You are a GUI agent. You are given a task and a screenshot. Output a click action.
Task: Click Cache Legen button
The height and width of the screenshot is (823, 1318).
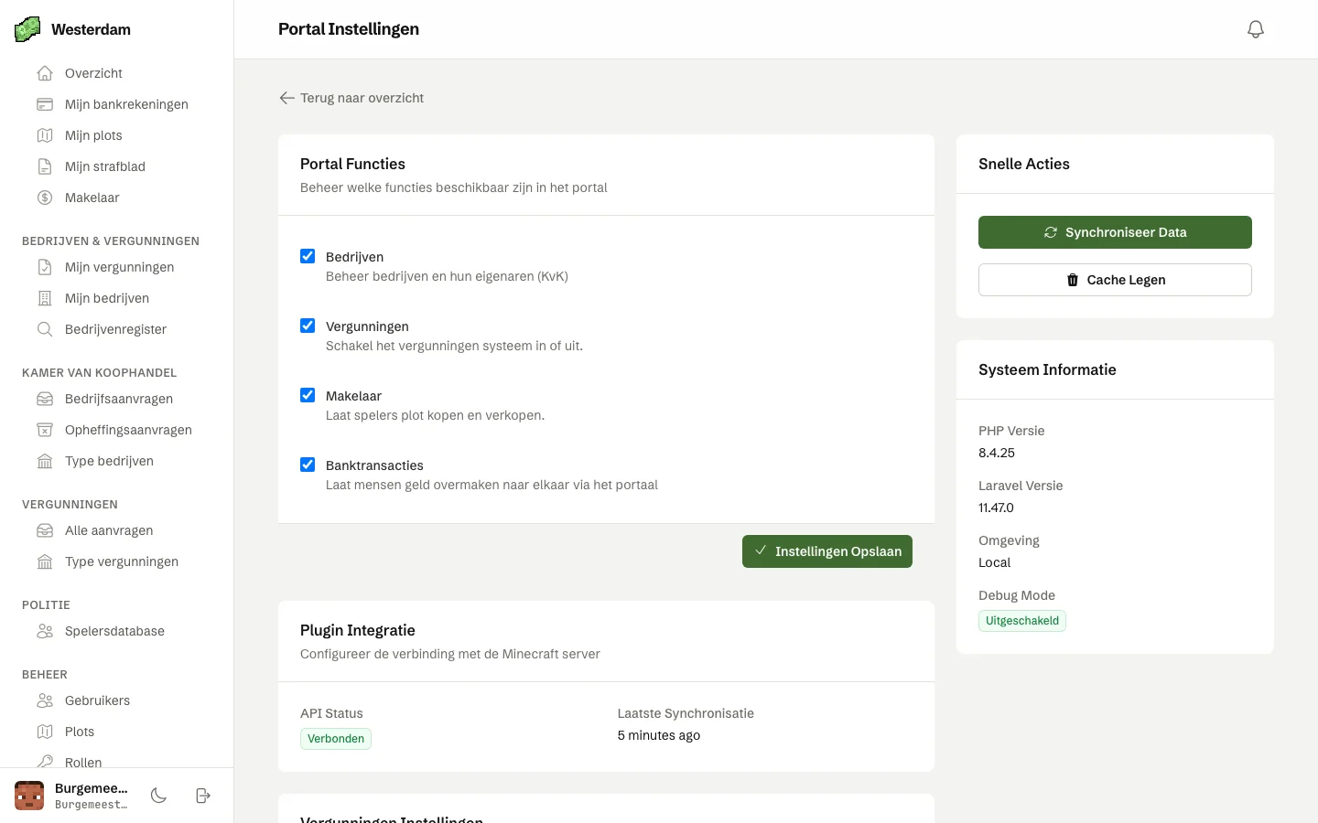(x=1115, y=280)
